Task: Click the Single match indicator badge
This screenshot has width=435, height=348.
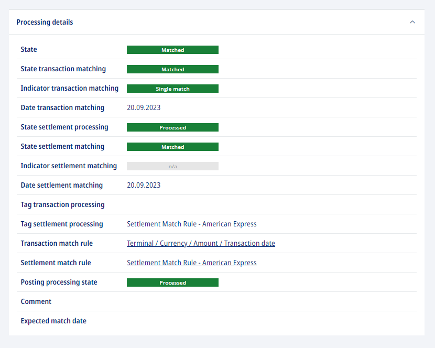Action: [172, 89]
